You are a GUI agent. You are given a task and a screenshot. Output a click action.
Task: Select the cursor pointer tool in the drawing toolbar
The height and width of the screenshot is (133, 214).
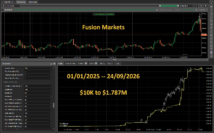pos(211,3)
